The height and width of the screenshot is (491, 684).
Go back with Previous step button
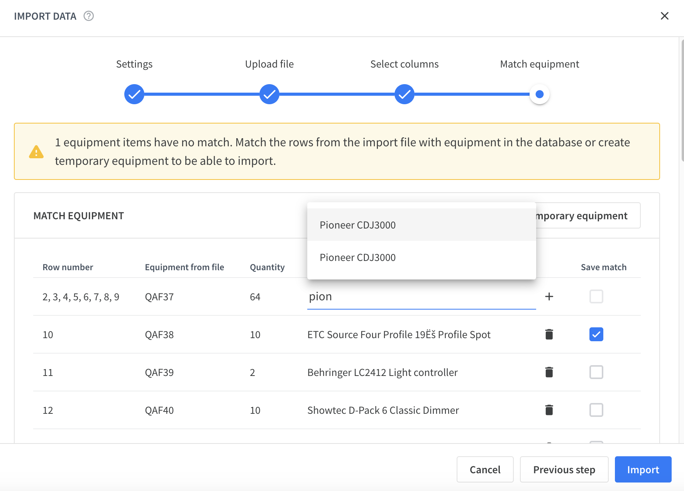(564, 469)
